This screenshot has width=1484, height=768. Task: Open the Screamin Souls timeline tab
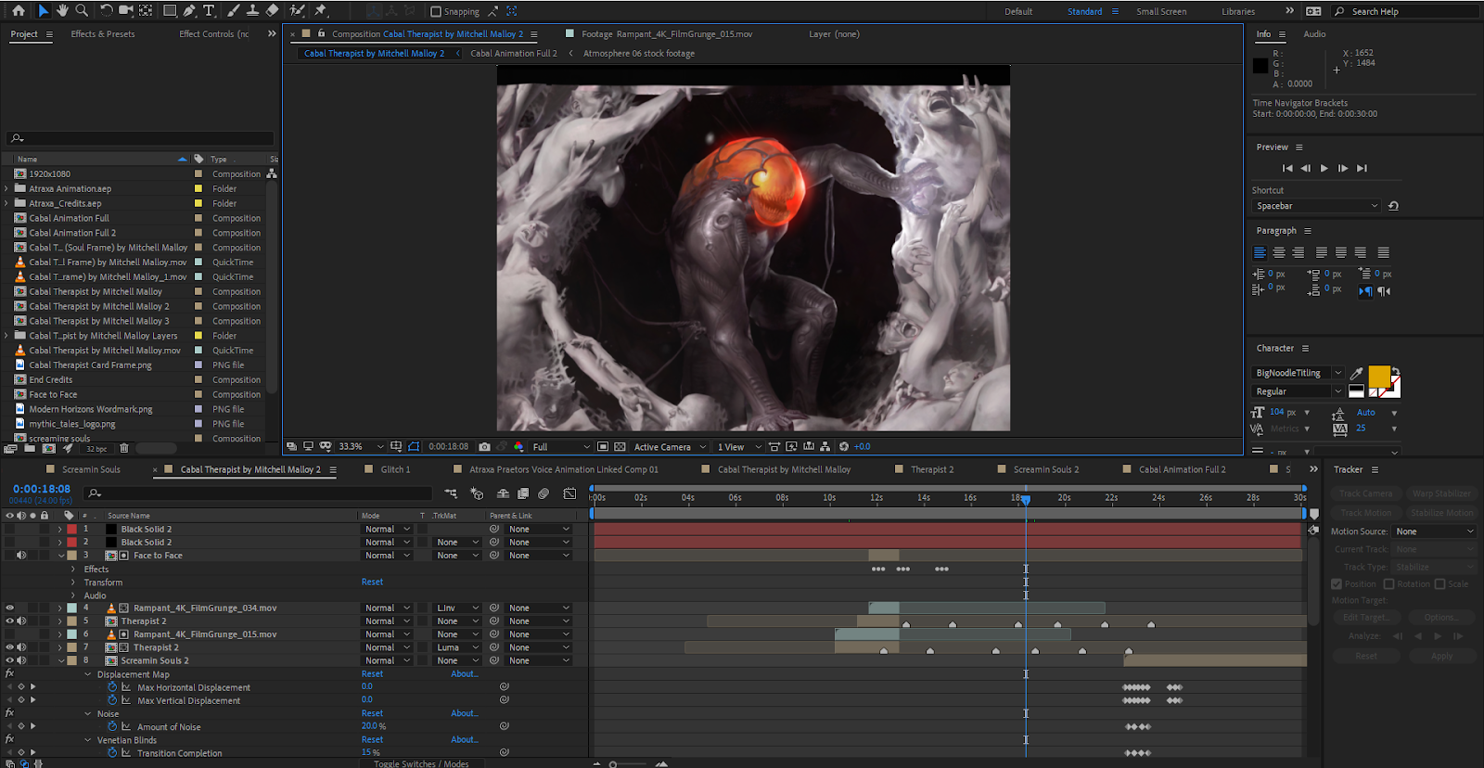(91, 469)
